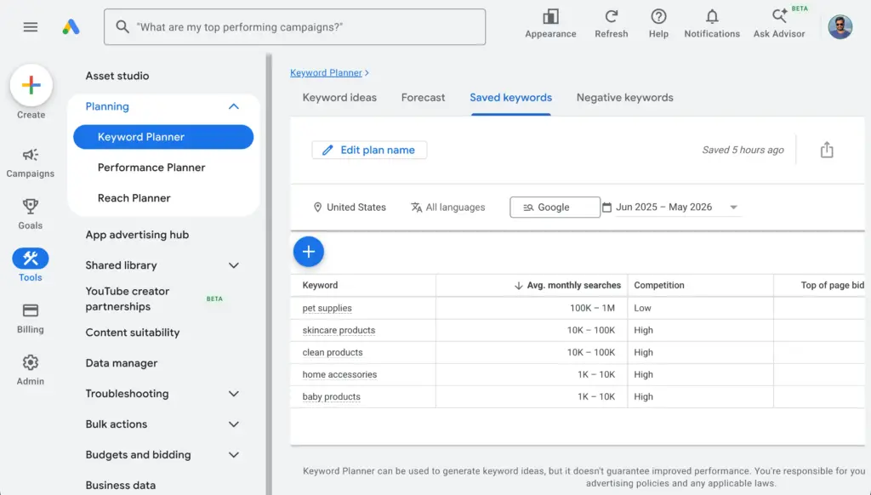Switch to the Negative keywords tab
Image resolution: width=871 pixels, height=495 pixels.
point(625,97)
